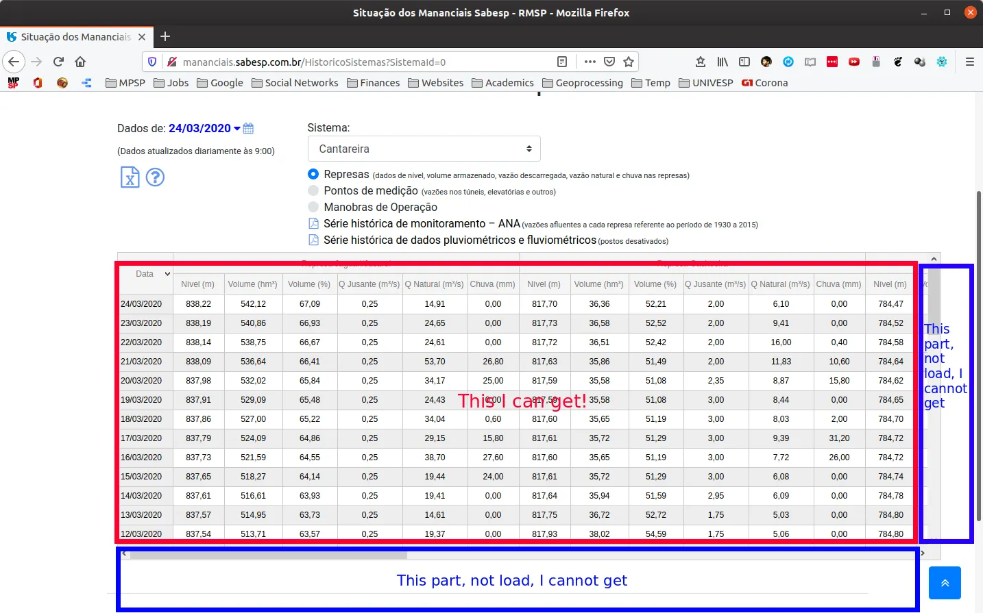The image size is (983, 613).
Task: Open the Library toolbar icon
Action: click(723, 62)
